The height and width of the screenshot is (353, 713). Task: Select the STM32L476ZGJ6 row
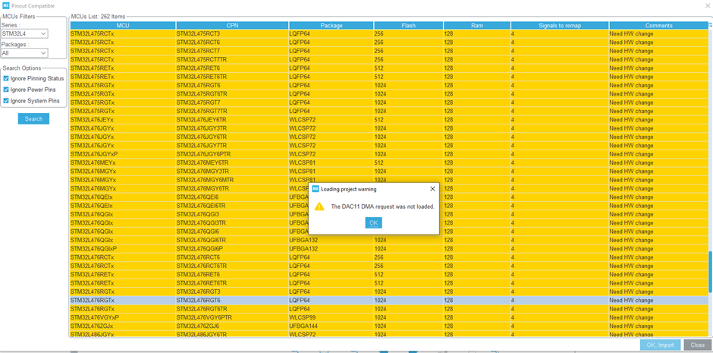[x=389, y=326]
